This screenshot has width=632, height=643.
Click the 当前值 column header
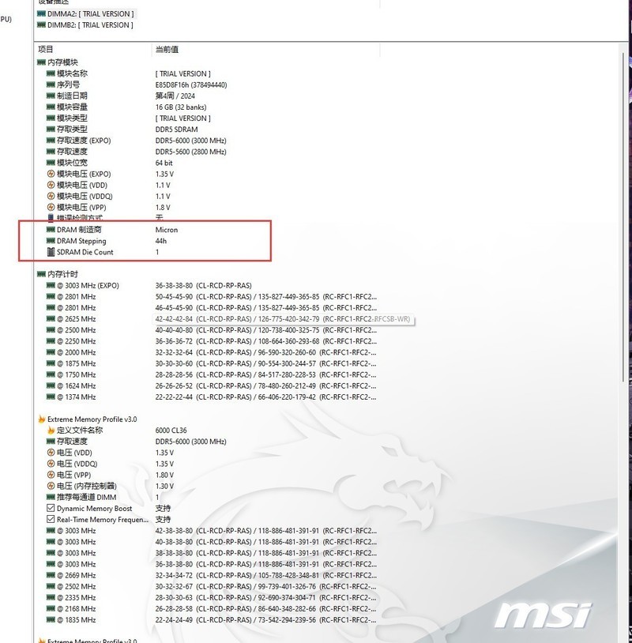167,49
